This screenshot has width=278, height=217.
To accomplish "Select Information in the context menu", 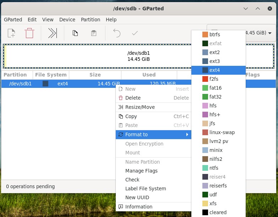I will click(138, 207).
